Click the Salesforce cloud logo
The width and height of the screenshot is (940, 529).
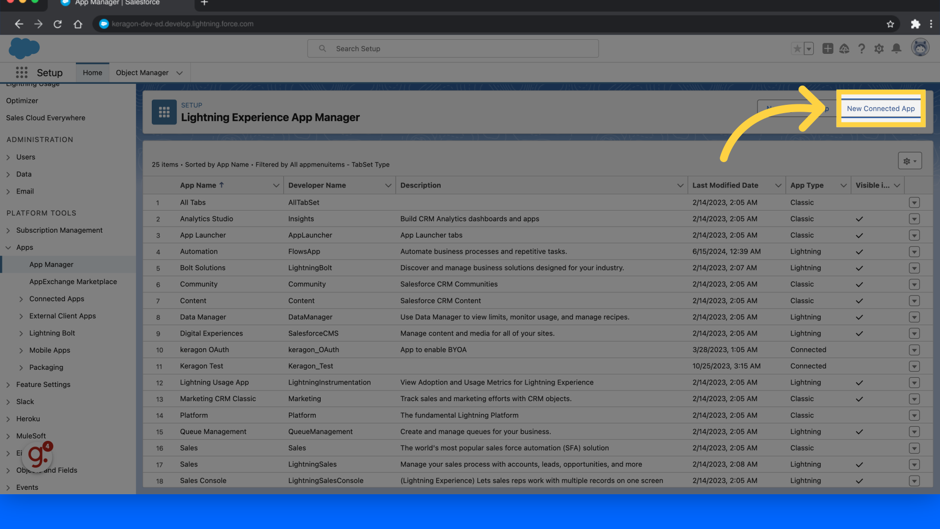point(24,48)
